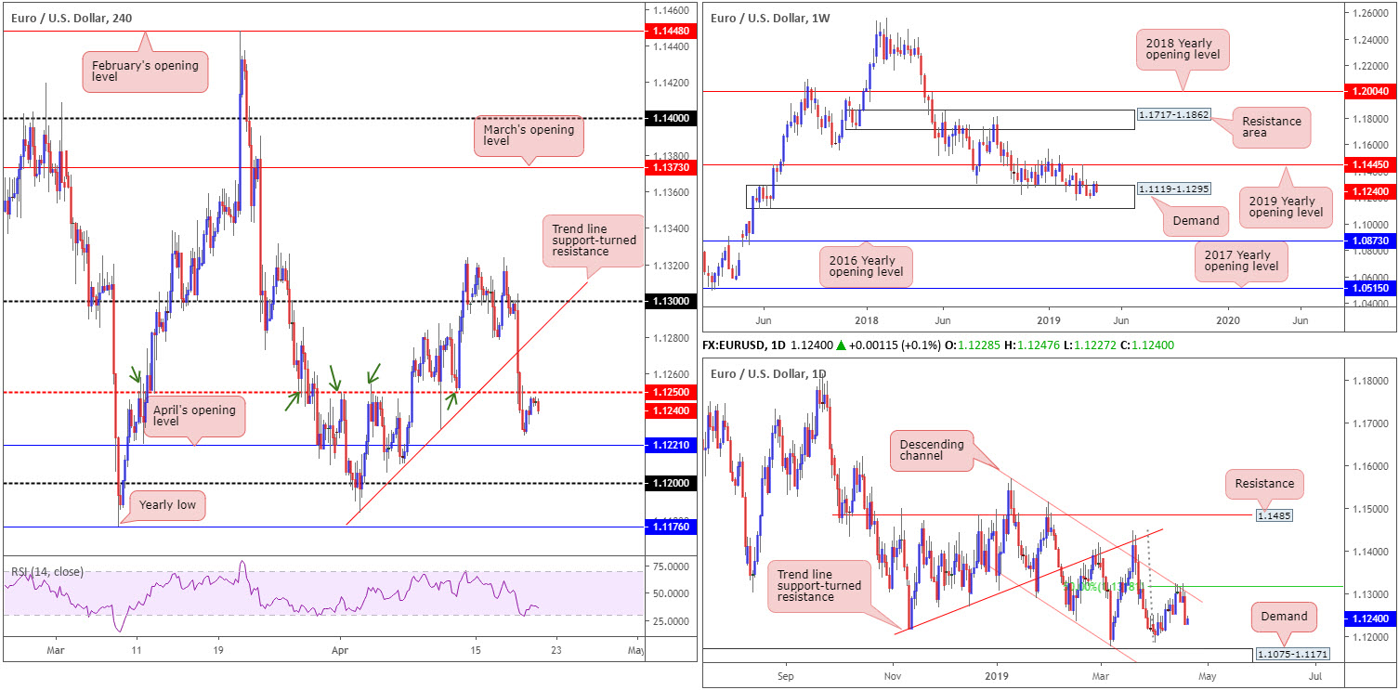
Task: Click the red 1.13730 price tag
Action: coord(671,168)
